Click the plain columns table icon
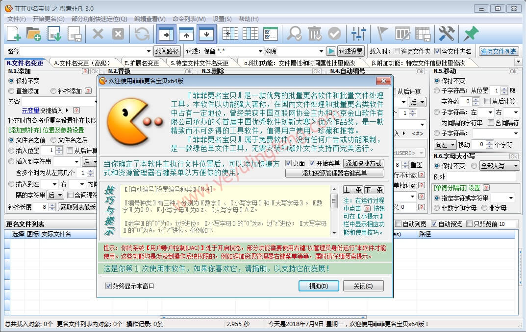526x332 pixels. (250, 34)
